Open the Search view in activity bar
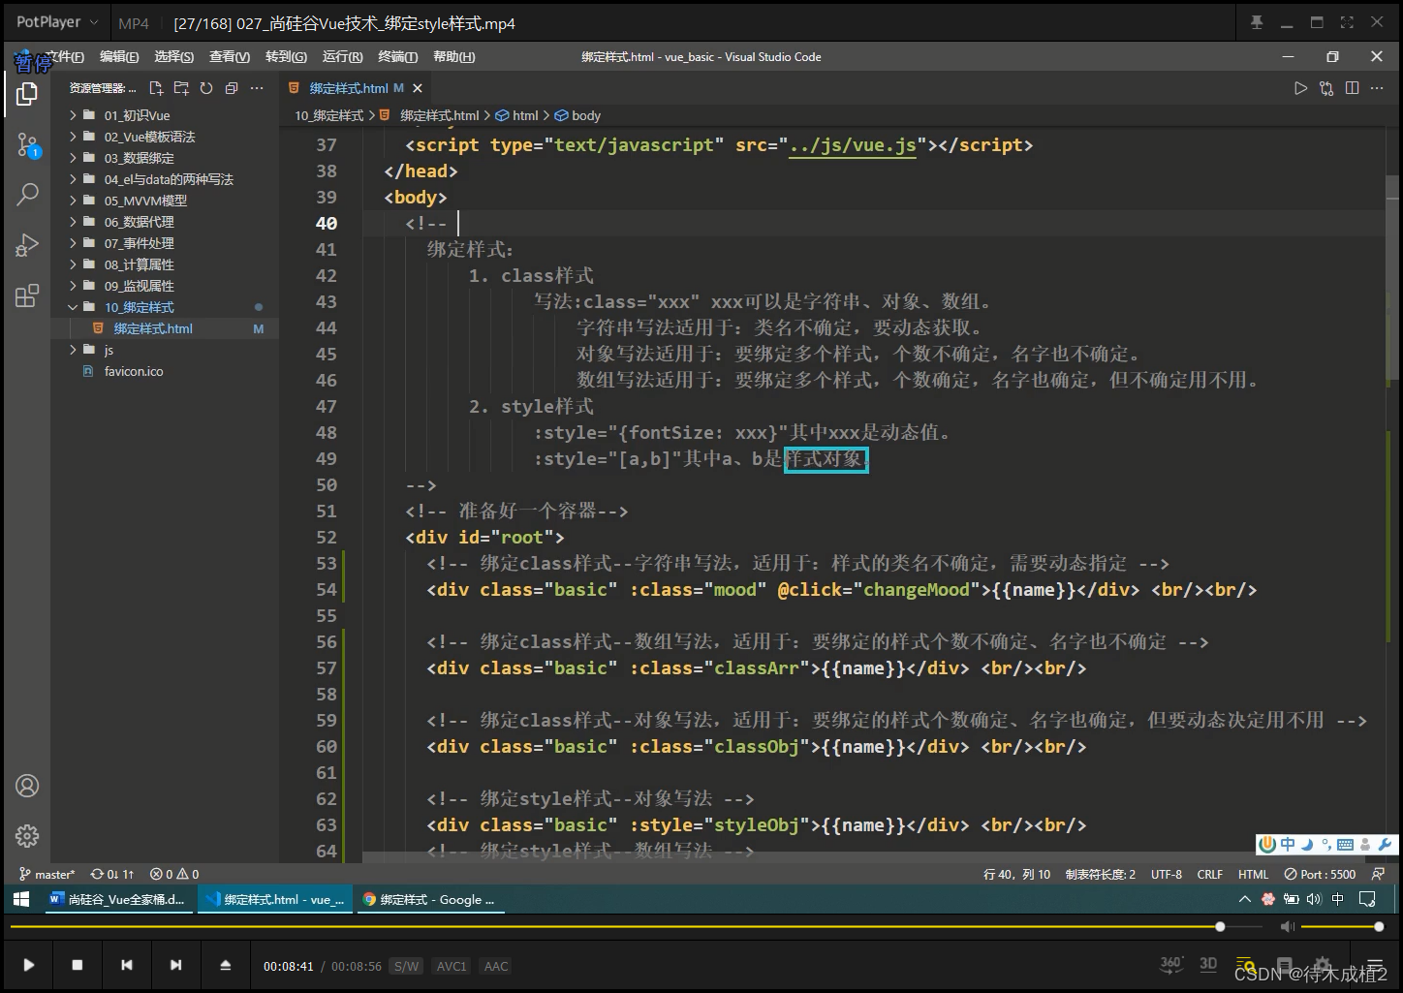Image resolution: width=1403 pixels, height=993 pixels. [27, 194]
